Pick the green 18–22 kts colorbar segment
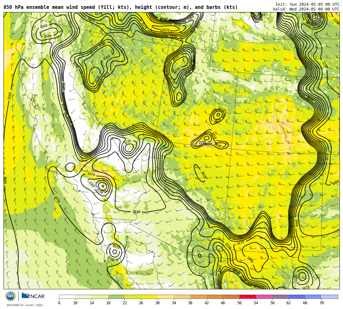This screenshot has height=309, width=343. tap(116, 297)
